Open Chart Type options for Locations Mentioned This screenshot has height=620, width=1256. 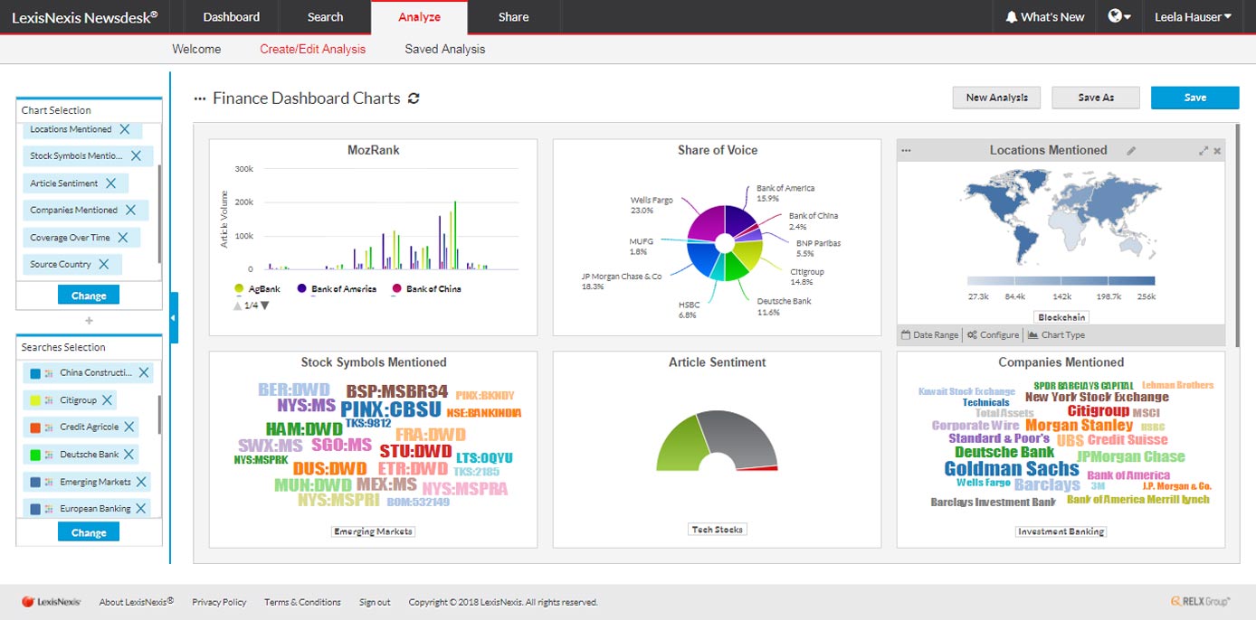tap(1056, 334)
